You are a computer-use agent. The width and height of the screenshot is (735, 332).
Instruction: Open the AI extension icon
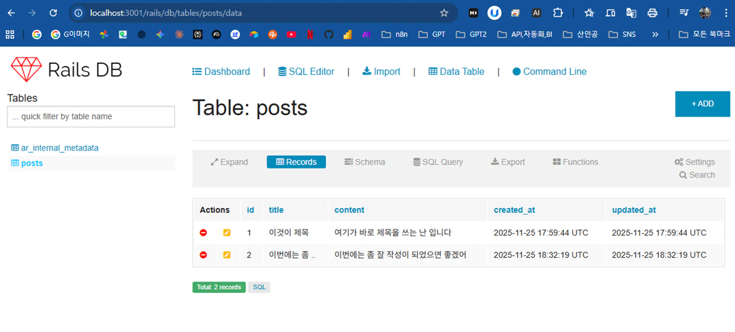coord(536,13)
